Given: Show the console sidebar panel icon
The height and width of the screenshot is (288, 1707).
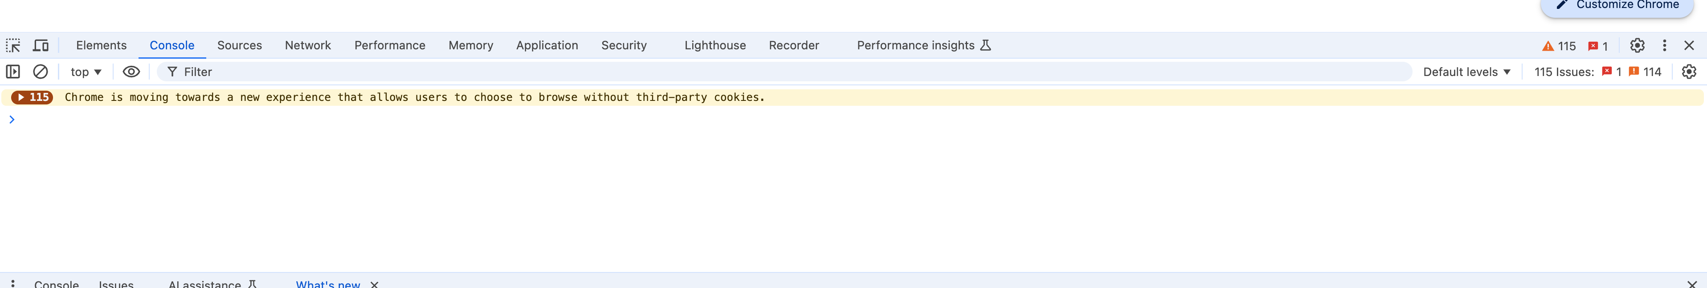Looking at the screenshot, I should tap(12, 72).
